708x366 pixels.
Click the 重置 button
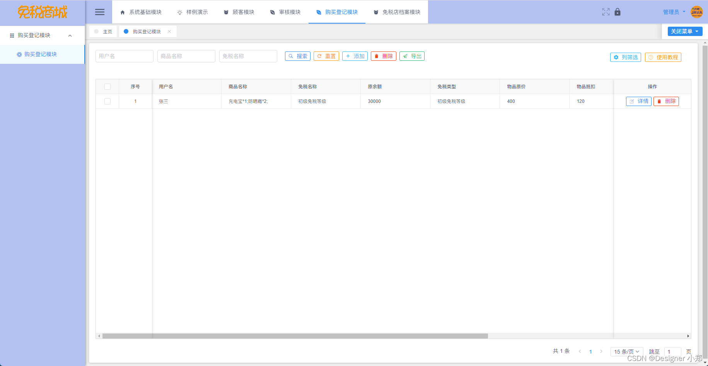coord(326,56)
